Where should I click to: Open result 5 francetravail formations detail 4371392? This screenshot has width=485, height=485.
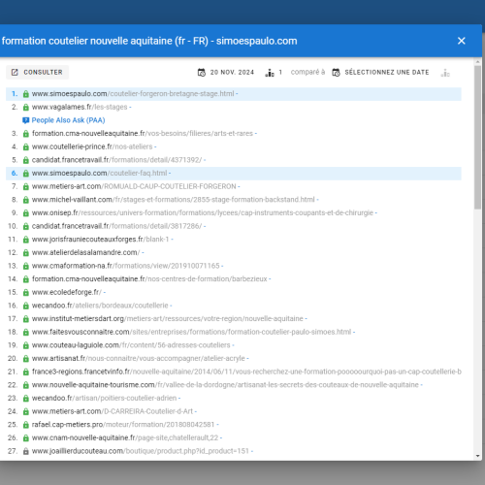pos(116,160)
